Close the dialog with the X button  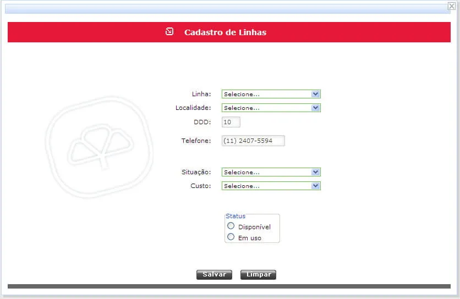[451, 6]
